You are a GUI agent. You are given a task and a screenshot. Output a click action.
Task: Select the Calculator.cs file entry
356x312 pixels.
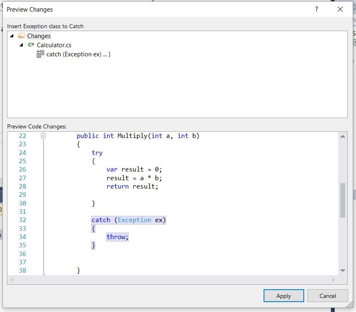click(x=54, y=45)
